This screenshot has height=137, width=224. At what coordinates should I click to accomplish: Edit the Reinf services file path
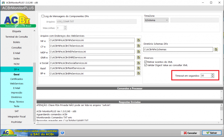tap(92, 68)
